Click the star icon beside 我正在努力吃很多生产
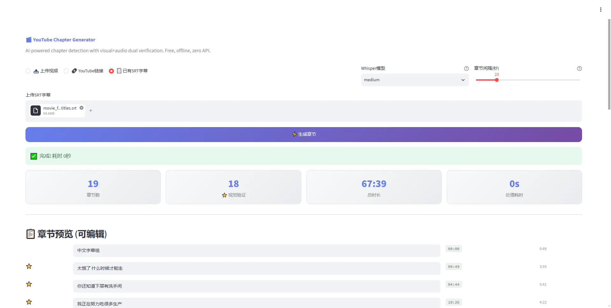The width and height of the screenshot is (611, 308). pyautogui.click(x=29, y=302)
